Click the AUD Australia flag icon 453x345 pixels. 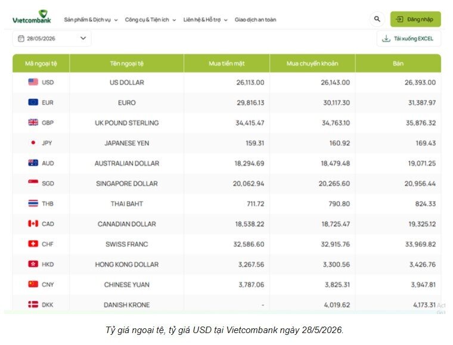coord(33,163)
